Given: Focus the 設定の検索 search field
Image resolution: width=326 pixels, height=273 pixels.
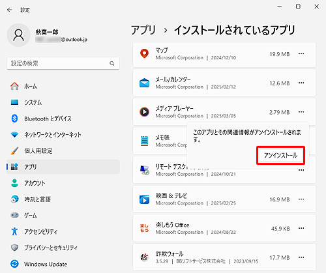Looking at the screenshot, I should click(x=63, y=63).
